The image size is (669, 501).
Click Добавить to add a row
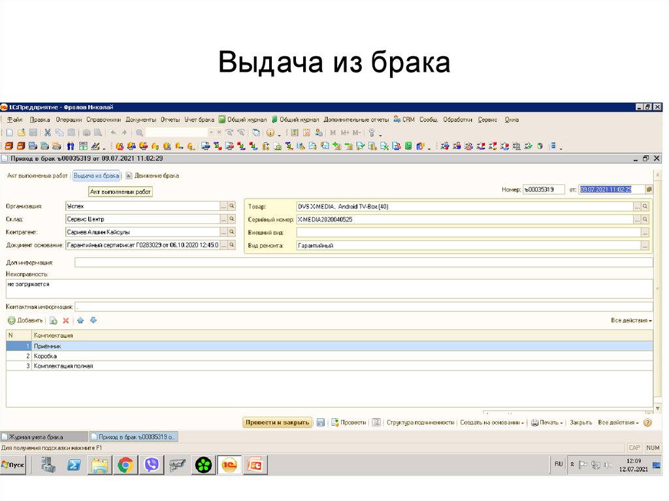[x=25, y=321]
